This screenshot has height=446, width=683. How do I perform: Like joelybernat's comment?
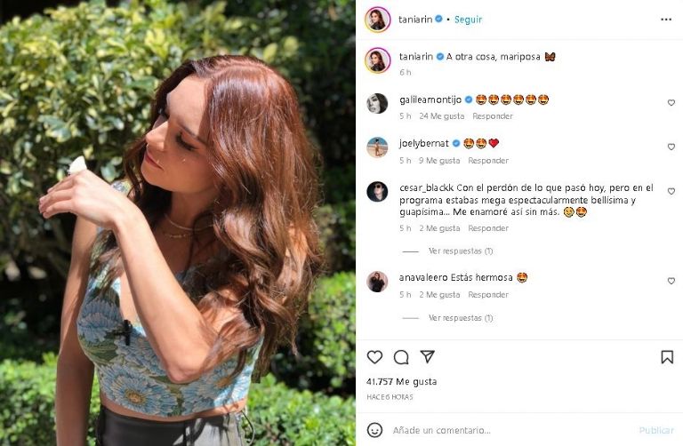[x=671, y=147]
